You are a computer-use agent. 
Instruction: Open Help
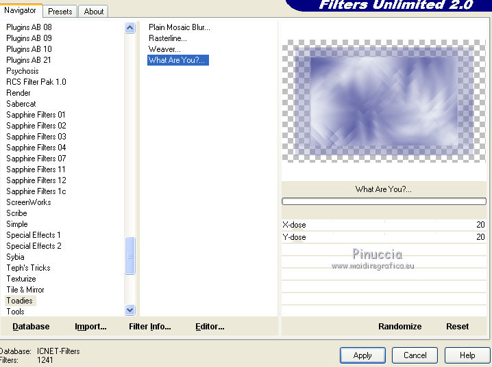(x=467, y=355)
